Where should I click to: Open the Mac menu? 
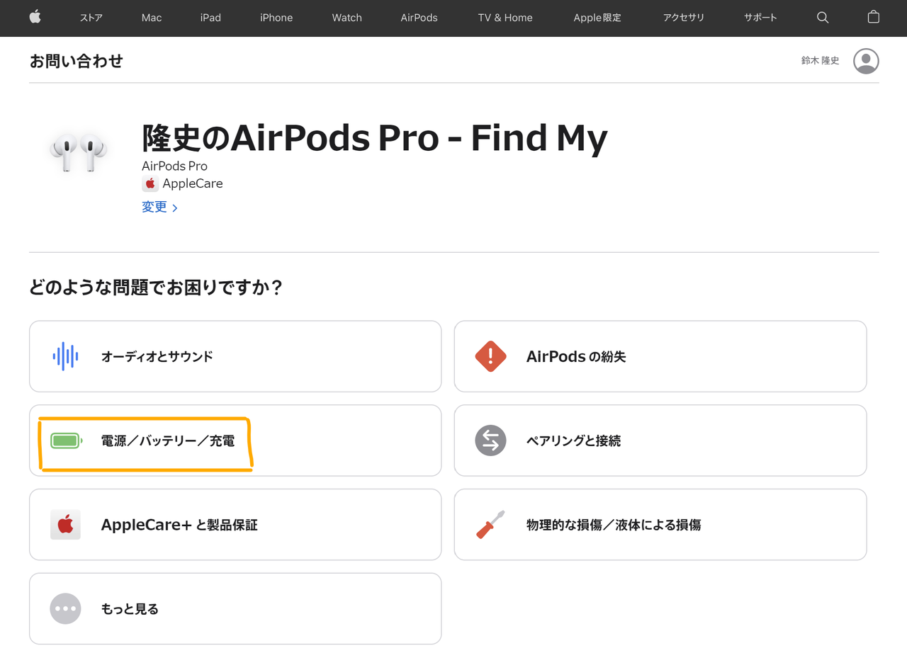152,18
